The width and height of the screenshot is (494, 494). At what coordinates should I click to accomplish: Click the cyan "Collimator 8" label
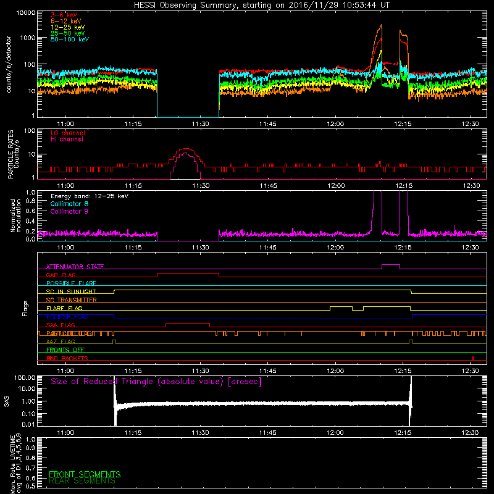(69, 204)
